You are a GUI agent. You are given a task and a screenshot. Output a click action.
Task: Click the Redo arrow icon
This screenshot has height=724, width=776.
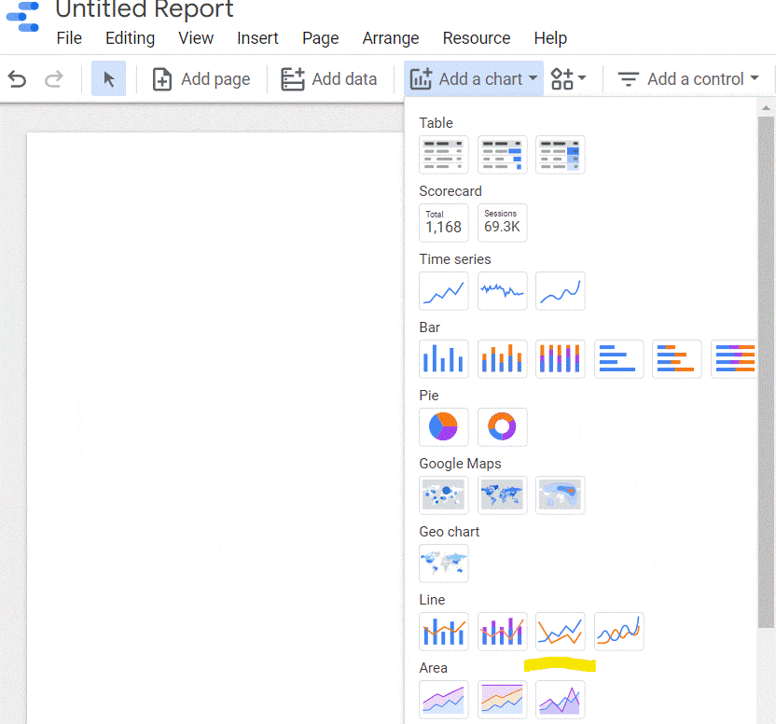coord(54,78)
